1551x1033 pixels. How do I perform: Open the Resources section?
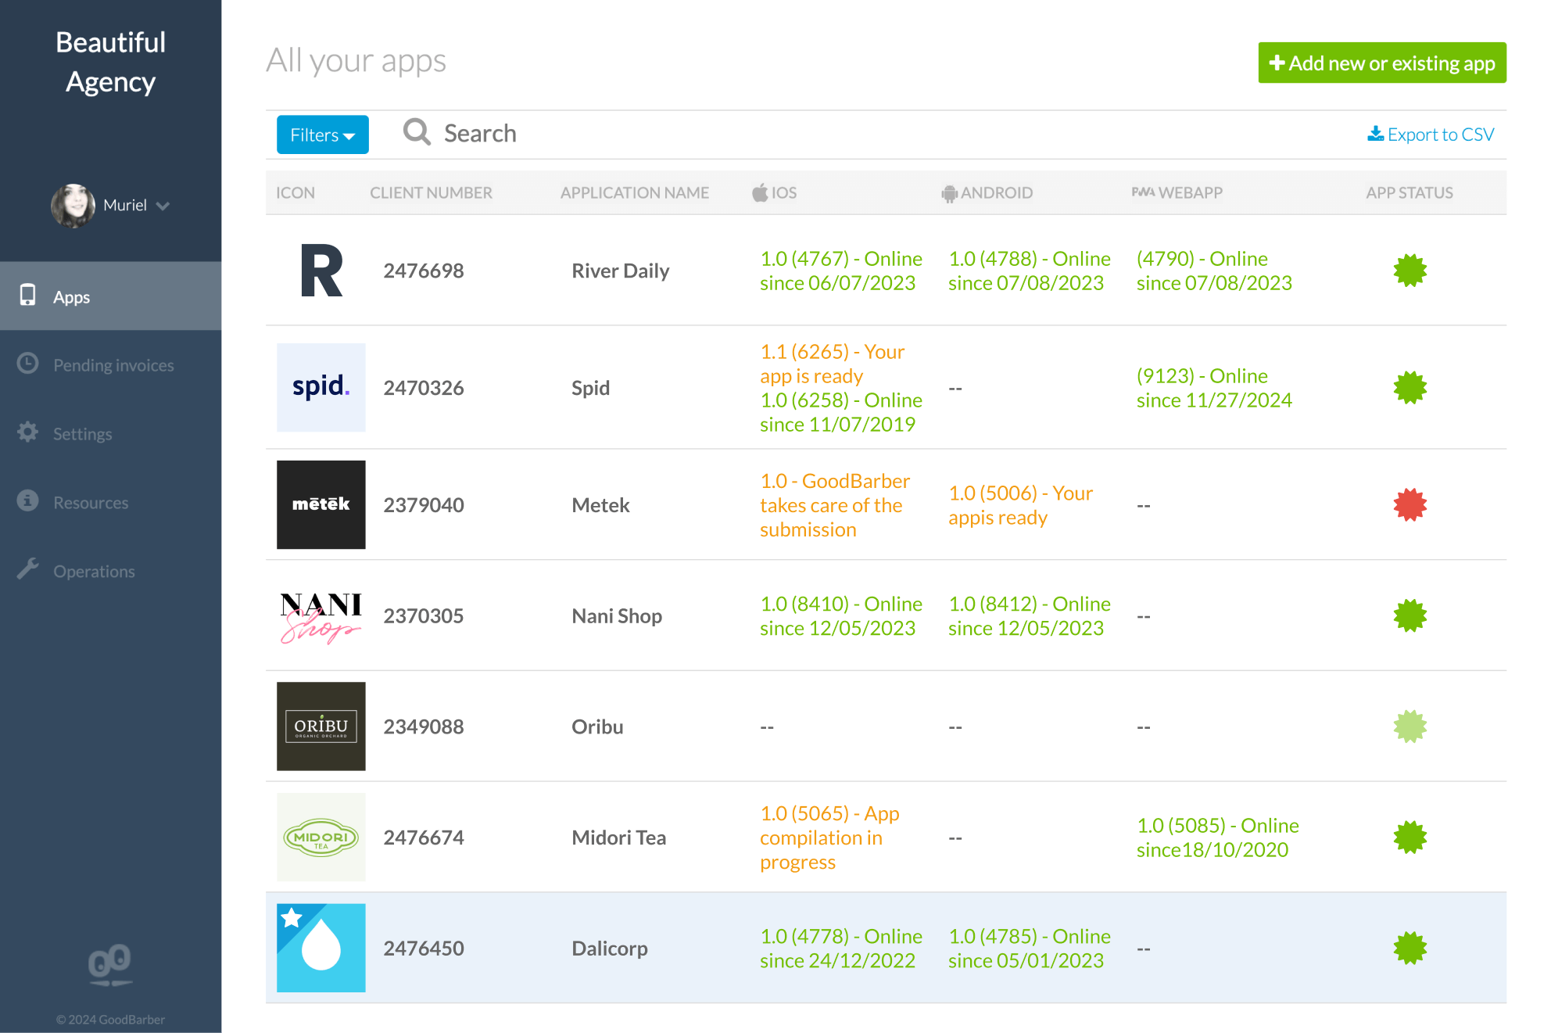tap(91, 502)
